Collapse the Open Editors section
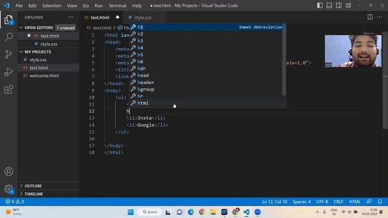This screenshot has width=388, height=218. click(48, 28)
